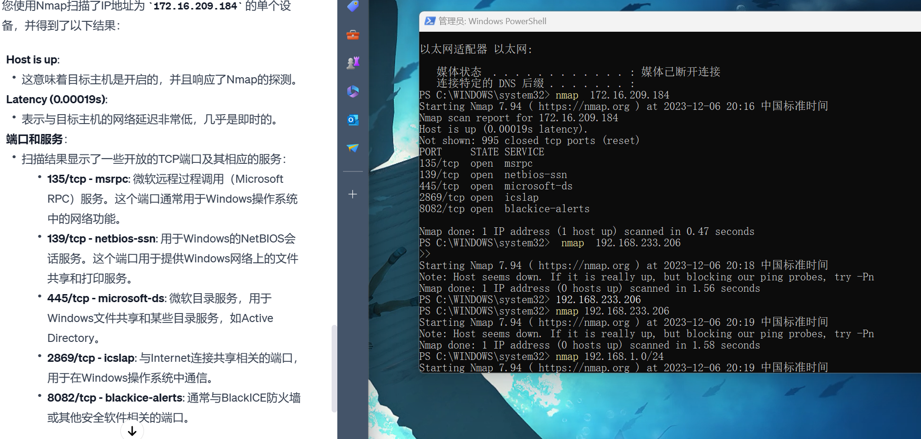Click the inline code 172.16.209.184 in chat
The image size is (921, 439).
(x=195, y=6)
